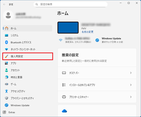141x117 pixels.
Task: Open Windows Update in sidebar
Action: 28,105
